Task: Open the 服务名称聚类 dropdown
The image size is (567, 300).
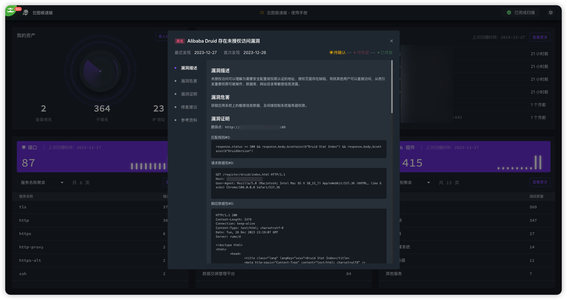Action: [42, 182]
